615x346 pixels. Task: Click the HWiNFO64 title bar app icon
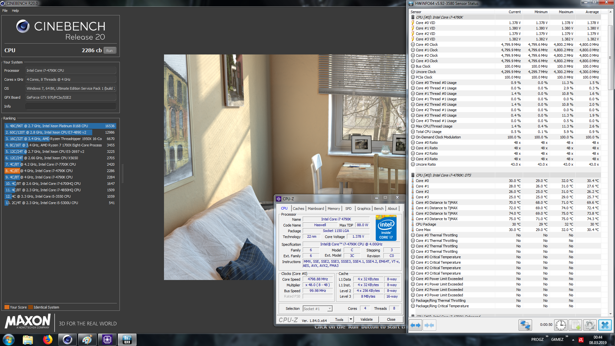coord(411,4)
